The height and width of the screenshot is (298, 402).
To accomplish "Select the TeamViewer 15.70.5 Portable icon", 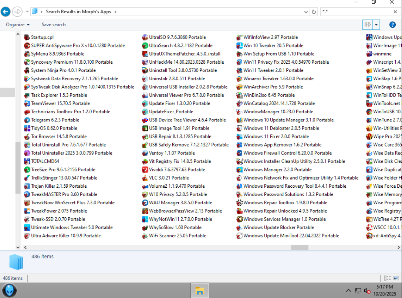I will coord(27,103).
